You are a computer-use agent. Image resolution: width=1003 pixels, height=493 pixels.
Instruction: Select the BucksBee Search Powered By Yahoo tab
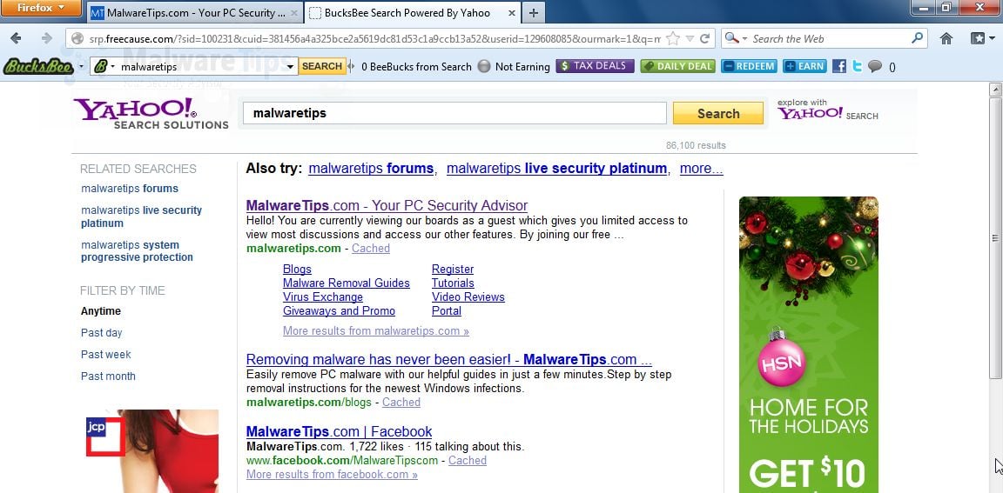pyautogui.click(x=413, y=13)
